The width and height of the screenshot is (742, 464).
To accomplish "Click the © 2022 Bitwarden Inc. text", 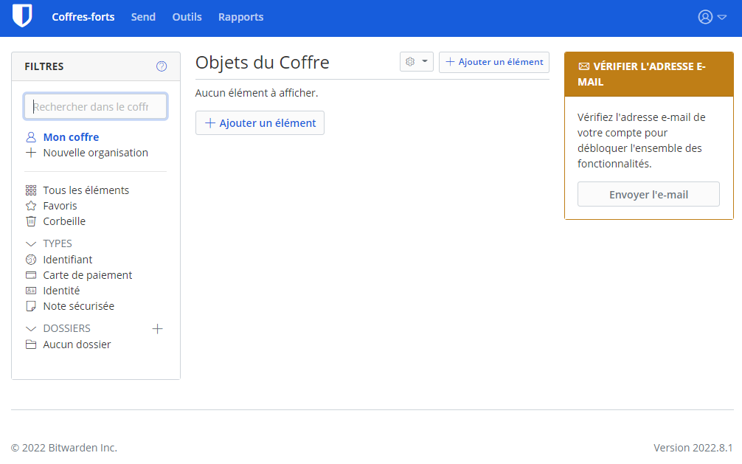I will [x=64, y=448].
